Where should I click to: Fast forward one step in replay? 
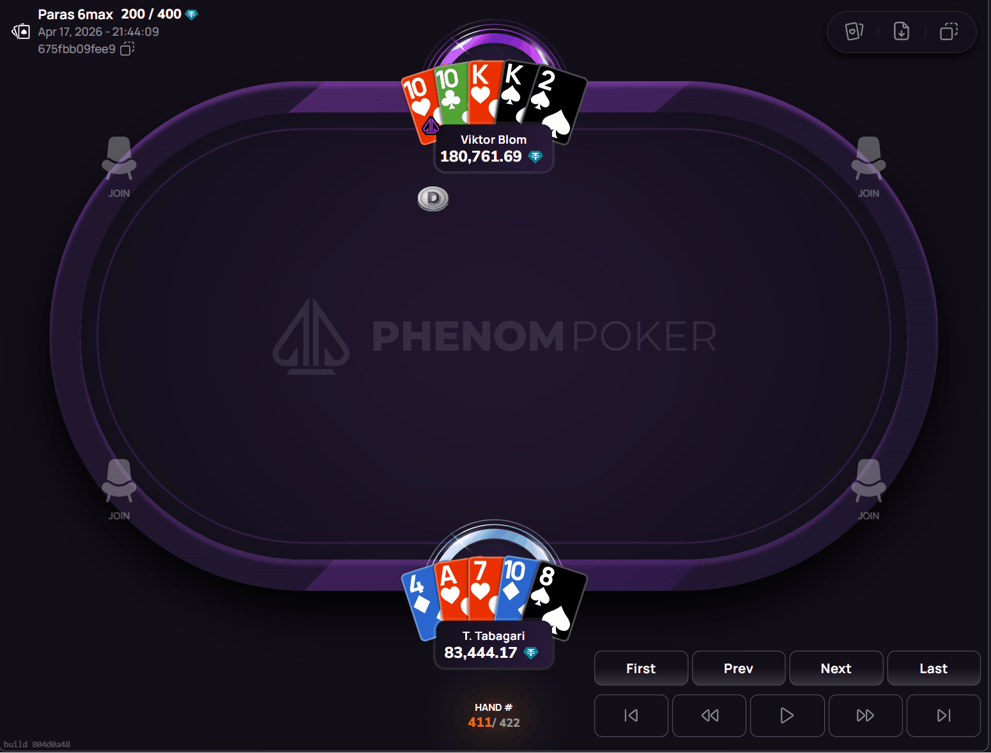pos(865,715)
